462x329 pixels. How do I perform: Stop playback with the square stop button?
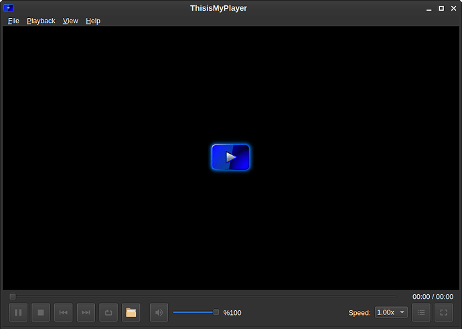(x=41, y=312)
